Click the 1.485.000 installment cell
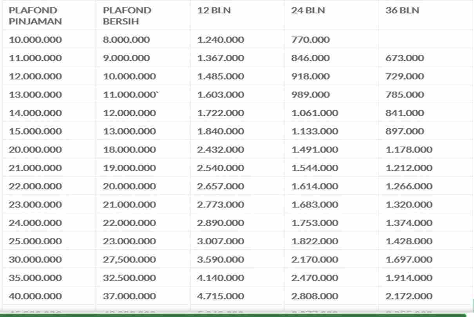Viewport: 474px width, 317px height. (221, 76)
